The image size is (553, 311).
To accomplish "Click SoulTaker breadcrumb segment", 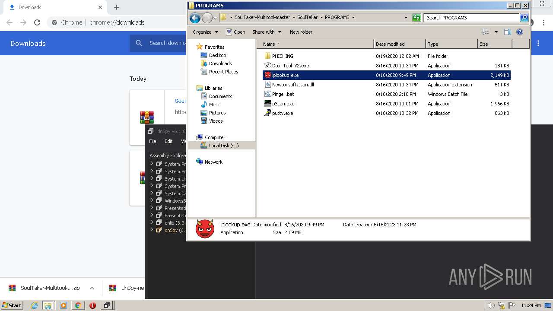I will [307, 18].
